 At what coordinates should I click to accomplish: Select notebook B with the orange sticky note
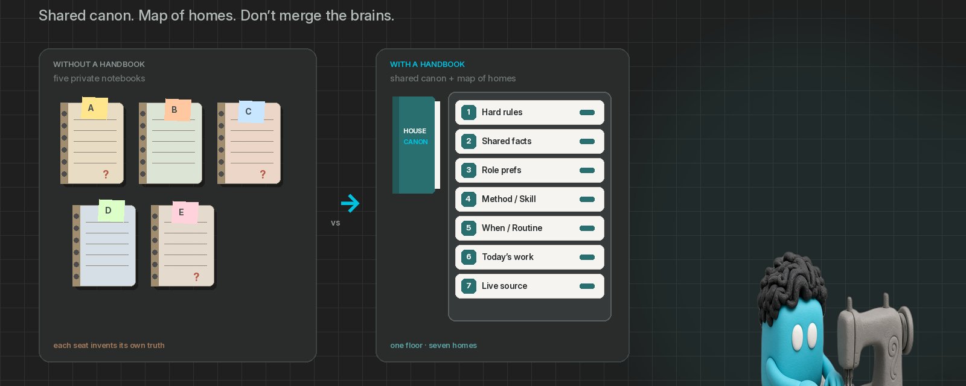pos(171,142)
